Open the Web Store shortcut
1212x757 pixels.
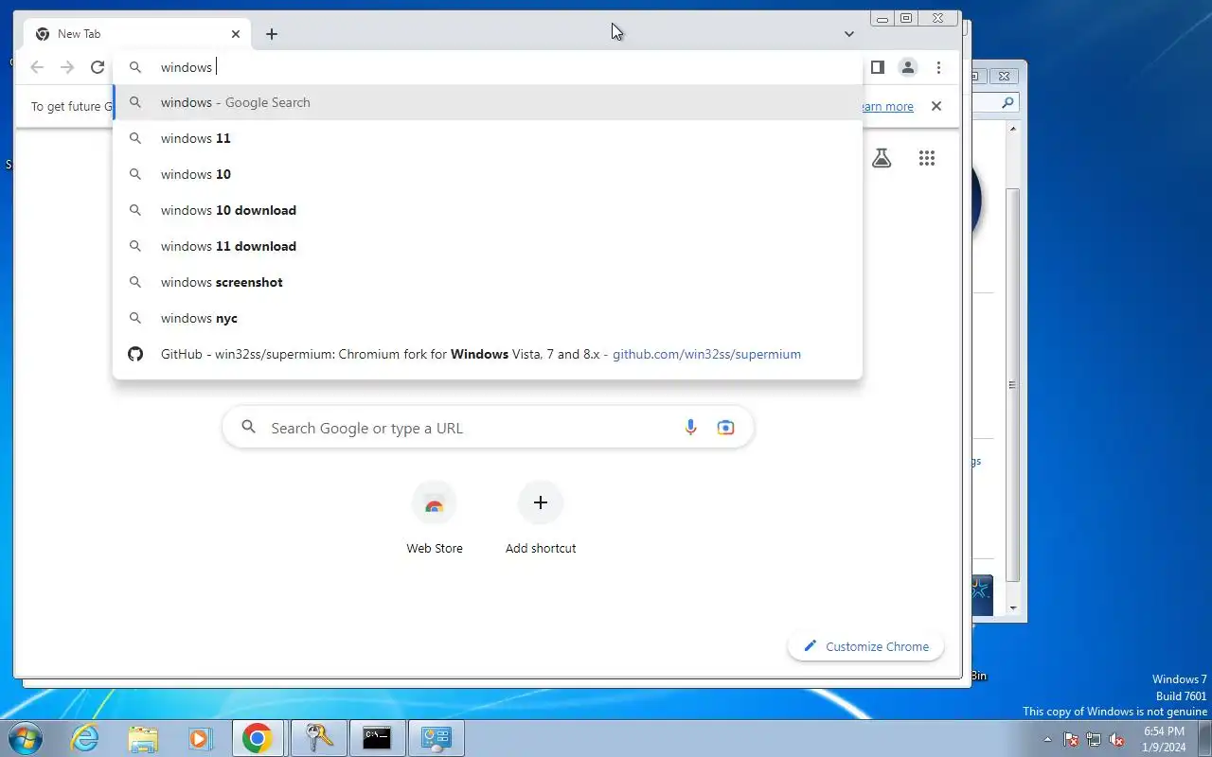pyautogui.click(x=435, y=519)
